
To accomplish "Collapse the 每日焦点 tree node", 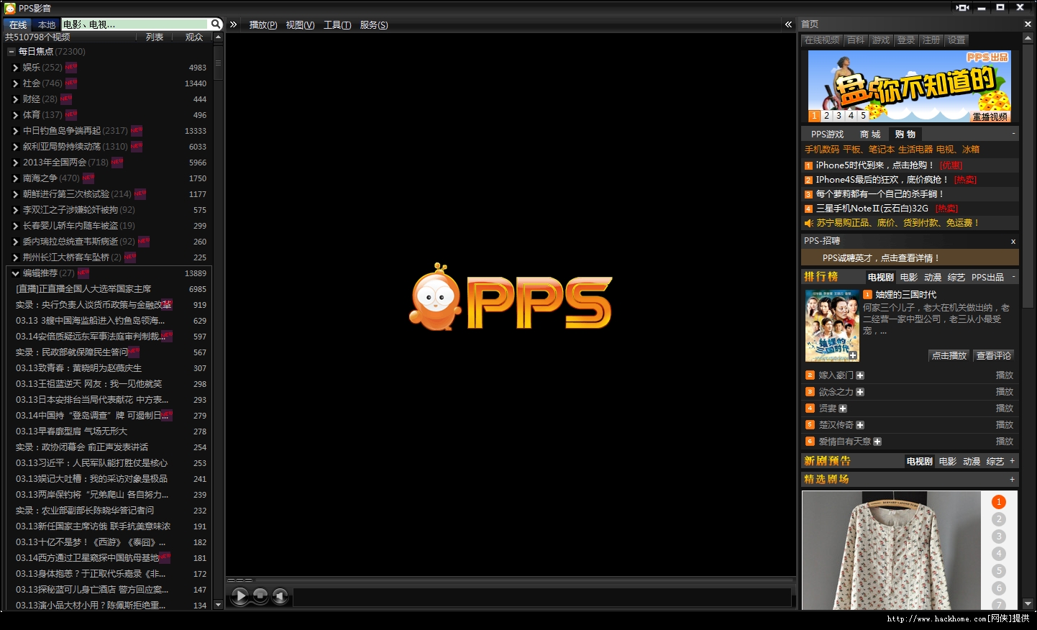I will [x=12, y=52].
